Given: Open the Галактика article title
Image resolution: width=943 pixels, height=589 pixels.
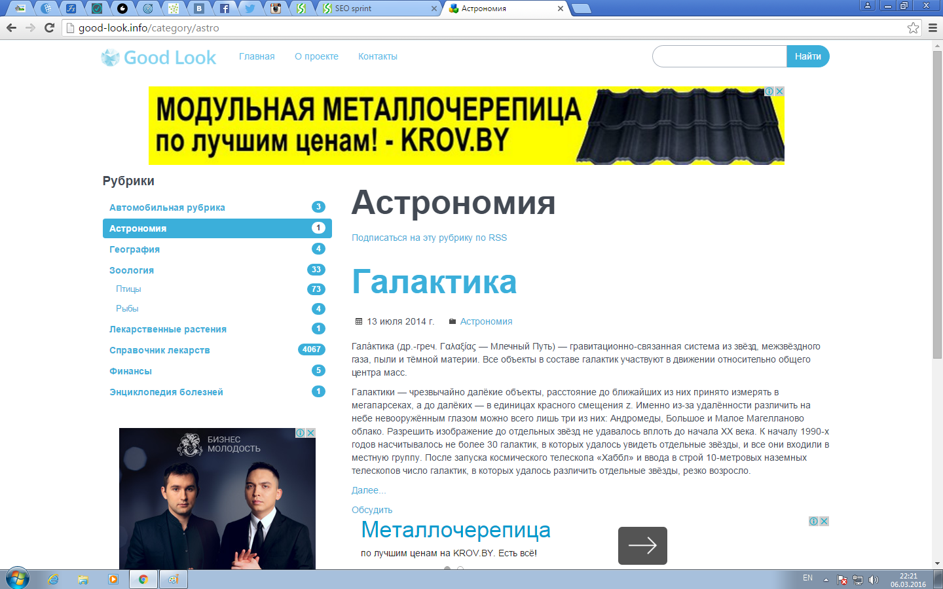Looking at the screenshot, I should [434, 282].
